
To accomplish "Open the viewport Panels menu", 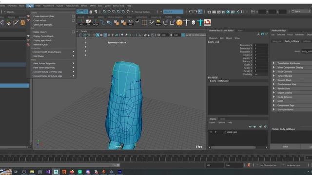I will tap(83, 31).
